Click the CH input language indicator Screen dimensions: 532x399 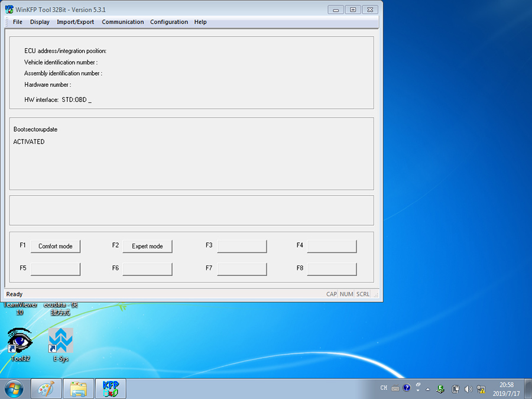tap(384, 388)
